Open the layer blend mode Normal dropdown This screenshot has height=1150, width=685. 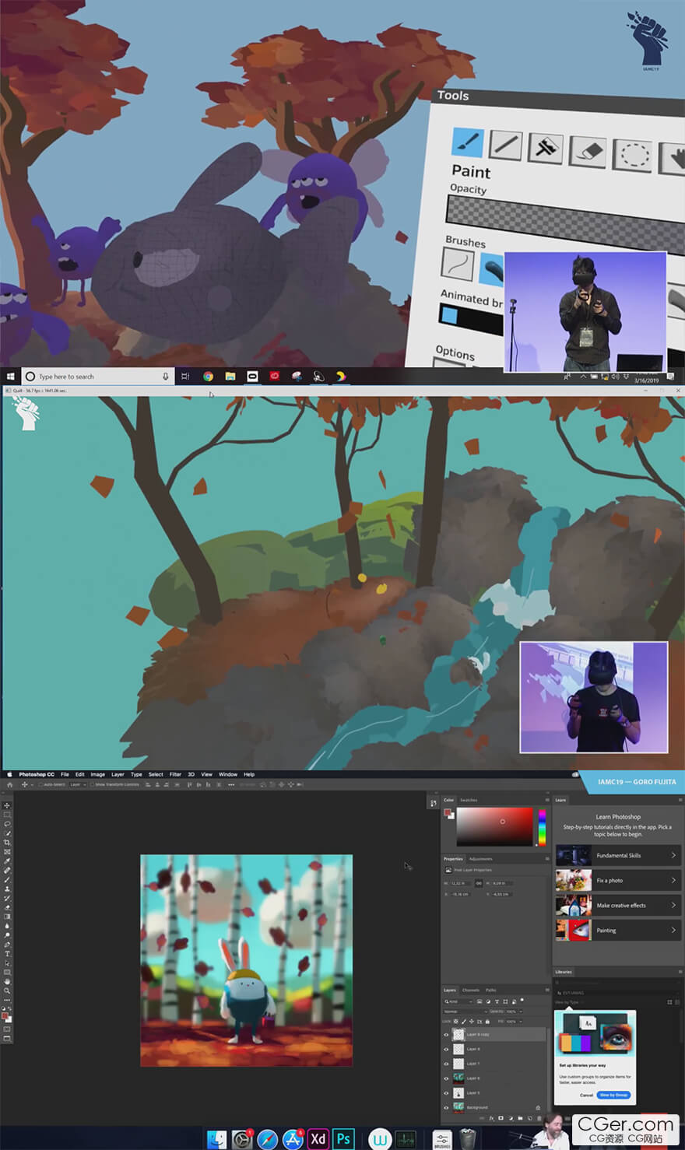point(462,1012)
